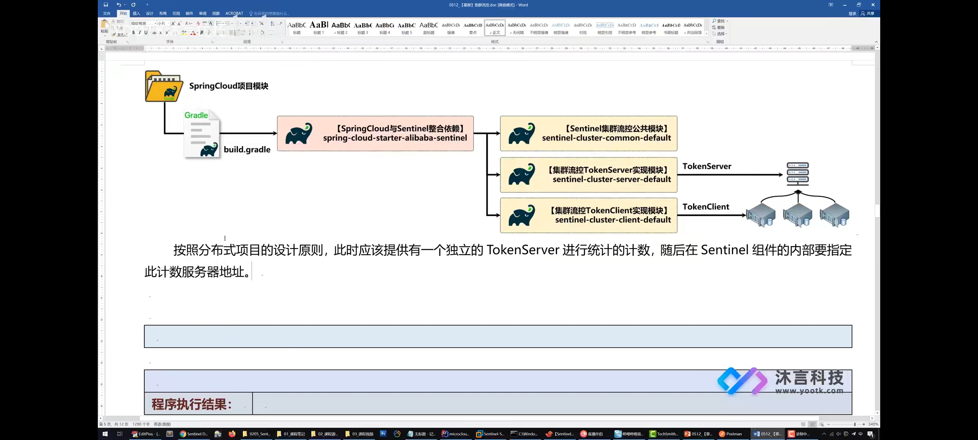Open the font size dropdown 小五

click(x=169, y=24)
